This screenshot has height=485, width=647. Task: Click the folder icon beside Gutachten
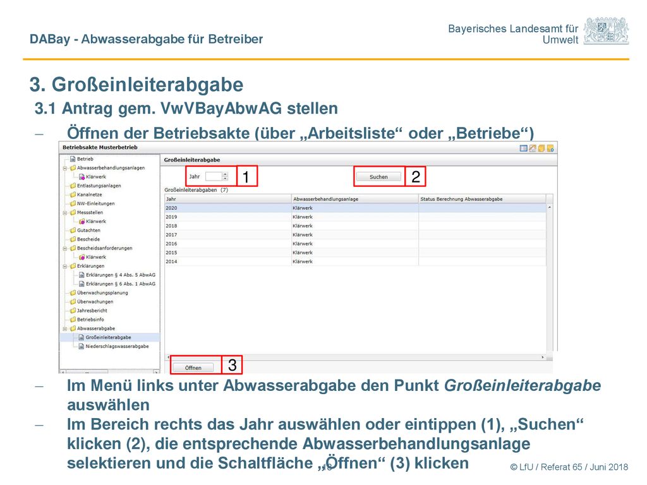(73, 230)
